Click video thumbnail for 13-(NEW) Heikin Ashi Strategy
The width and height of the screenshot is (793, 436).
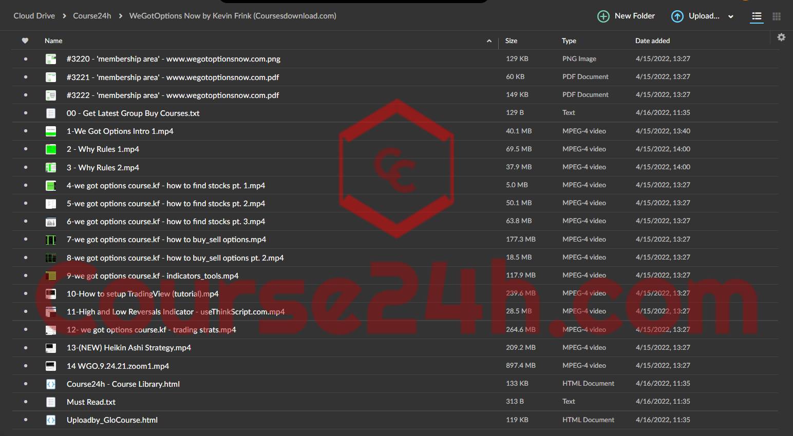click(x=51, y=348)
